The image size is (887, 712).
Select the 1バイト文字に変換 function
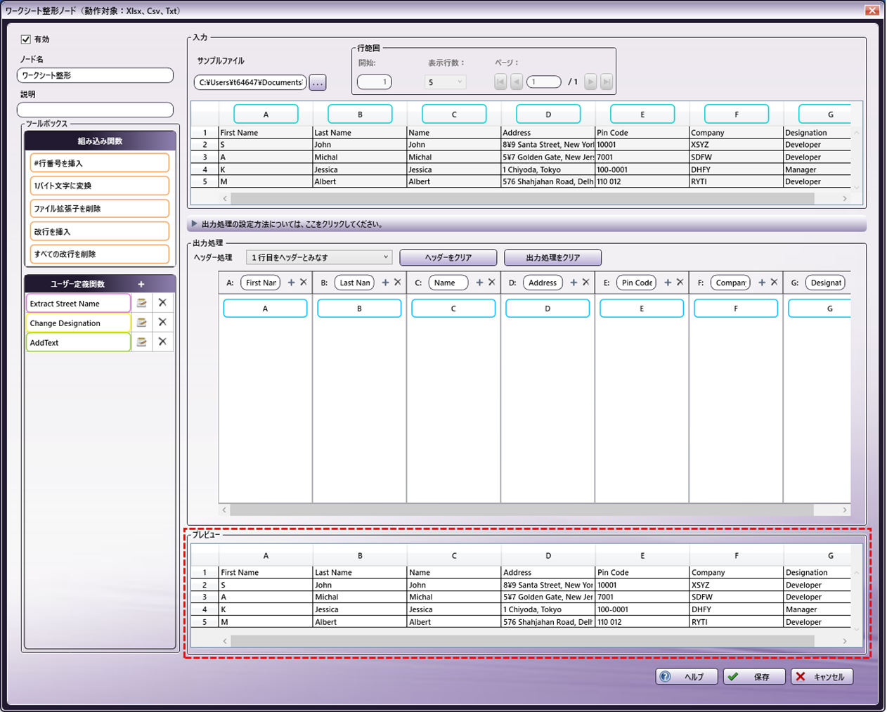pyautogui.click(x=100, y=186)
